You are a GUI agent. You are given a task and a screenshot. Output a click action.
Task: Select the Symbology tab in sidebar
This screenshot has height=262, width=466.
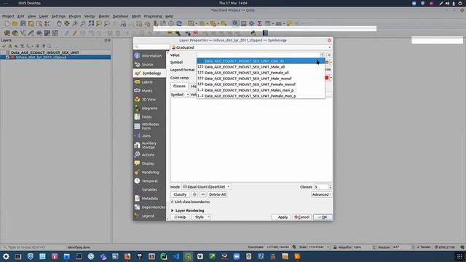click(149, 73)
